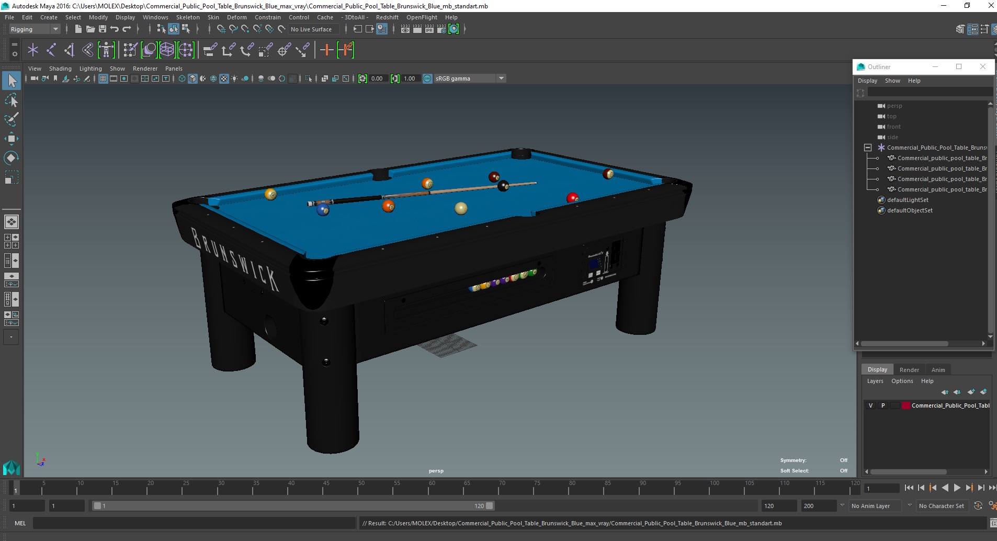Activate the Lasso Select tool
This screenshot has height=541, width=997.
tap(12, 100)
